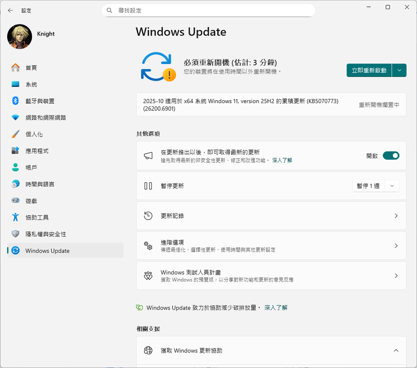417x368 pixels.
Task: Click the accessibility figure icon for 協助工具
Action: [16, 217]
